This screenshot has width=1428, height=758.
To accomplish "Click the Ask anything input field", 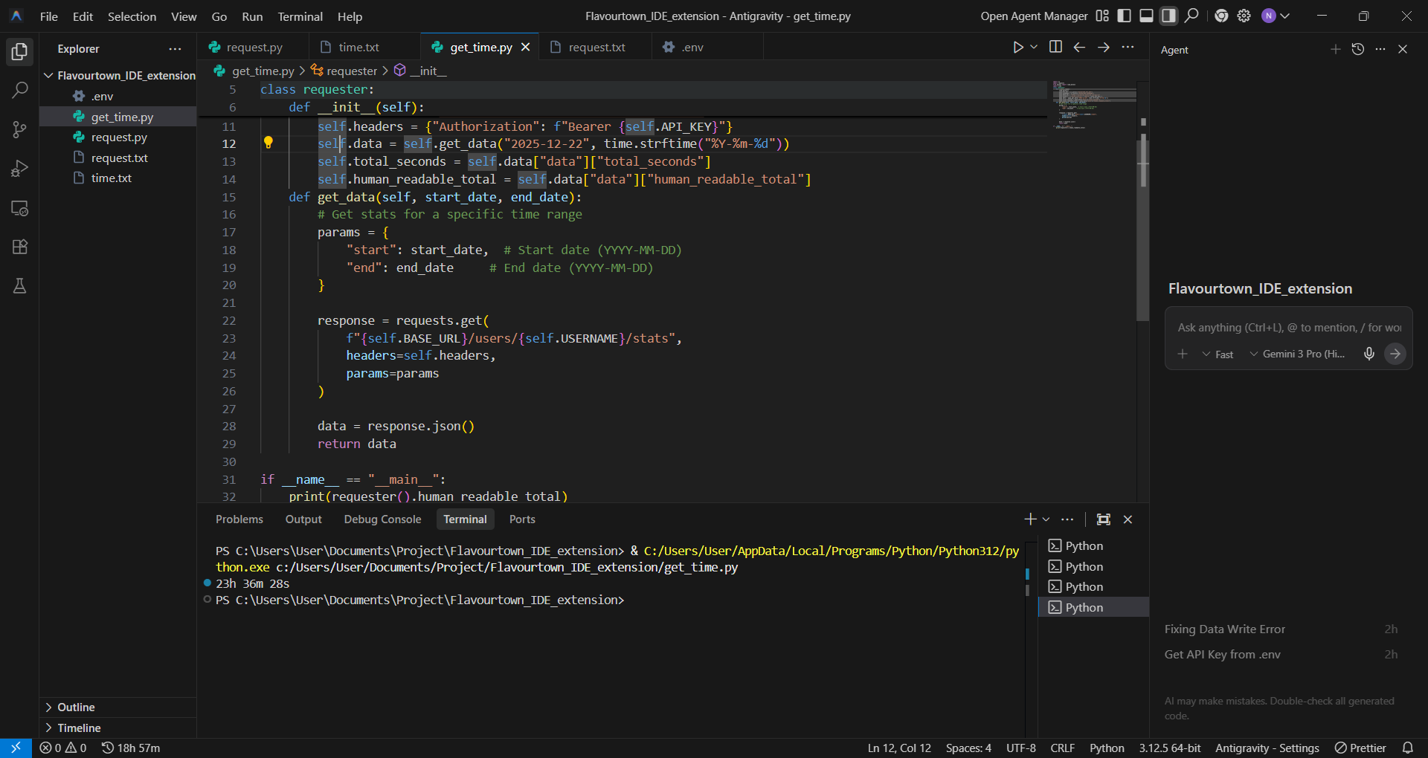I will pyautogui.click(x=1288, y=328).
